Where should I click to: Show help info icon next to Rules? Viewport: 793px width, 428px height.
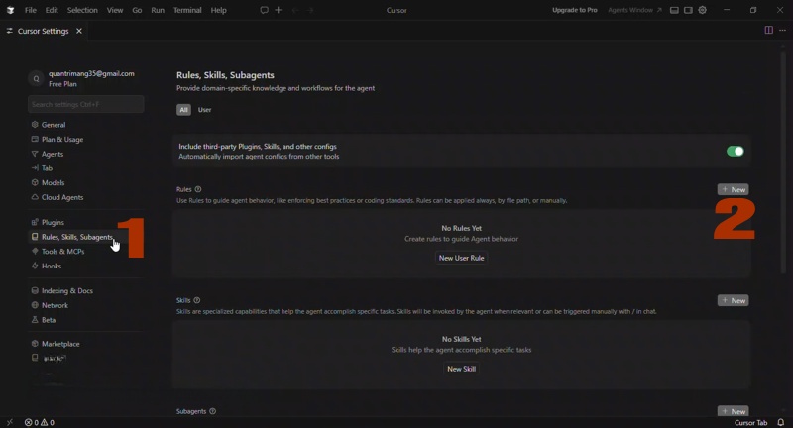click(x=198, y=189)
